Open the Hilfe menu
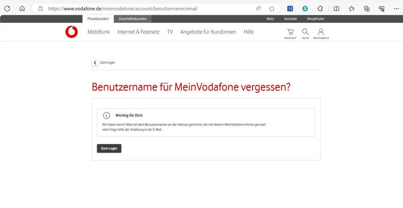 [248, 32]
